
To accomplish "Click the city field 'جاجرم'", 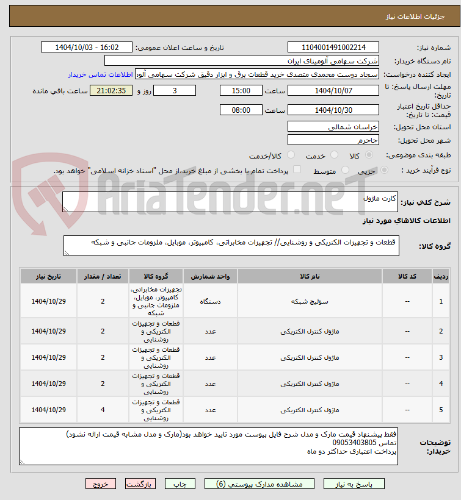I will [x=333, y=140].
